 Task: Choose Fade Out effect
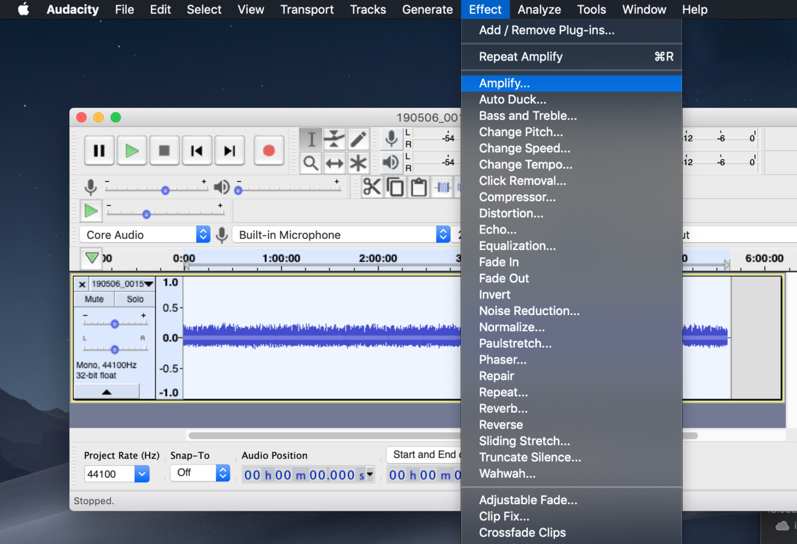click(571, 278)
